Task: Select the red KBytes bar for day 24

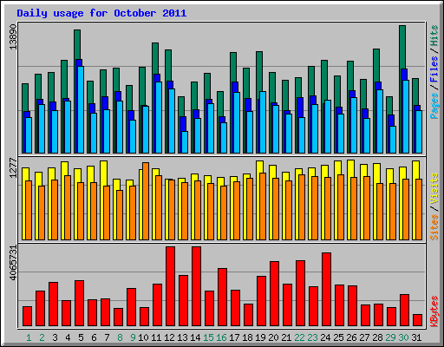Action: (326, 290)
